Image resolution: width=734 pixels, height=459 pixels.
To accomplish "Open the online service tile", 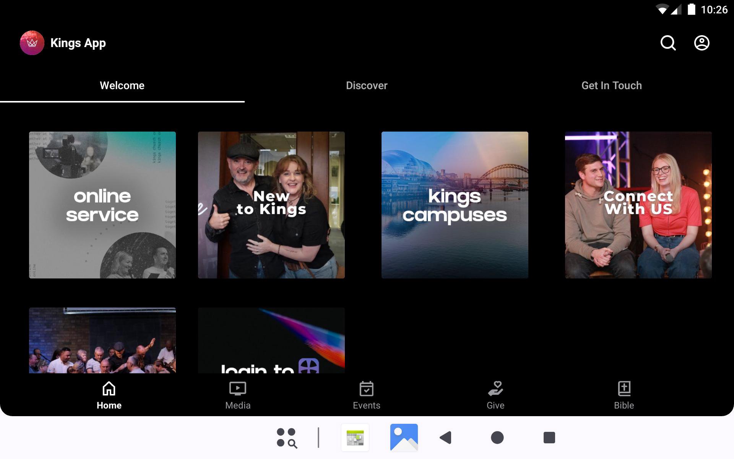I will tap(102, 205).
